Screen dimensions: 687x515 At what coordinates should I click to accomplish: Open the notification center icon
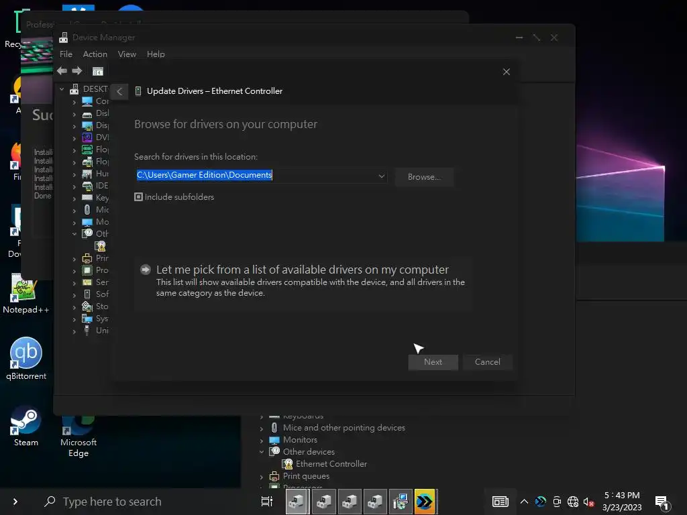(x=662, y=503)
